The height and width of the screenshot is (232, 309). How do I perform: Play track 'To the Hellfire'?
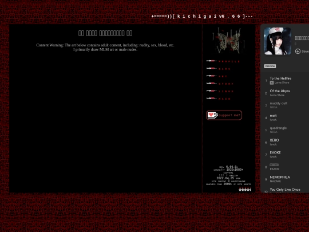280,78
